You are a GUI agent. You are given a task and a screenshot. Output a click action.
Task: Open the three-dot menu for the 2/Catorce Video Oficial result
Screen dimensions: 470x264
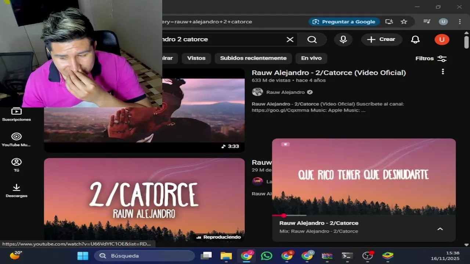coord(443,72)
